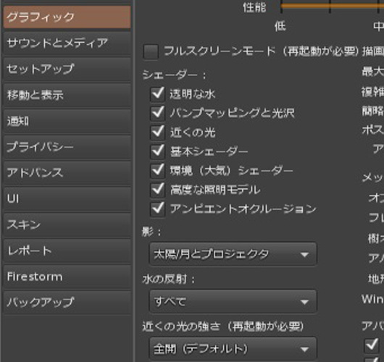Toggle 基本シェーダー checkbox
384x362 pixels.
point(157,151)
